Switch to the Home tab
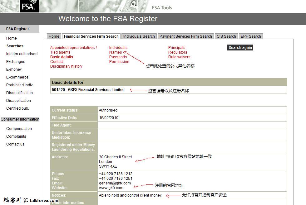Image resolution: width=306 pixels, height=205 pixels. 54,36
